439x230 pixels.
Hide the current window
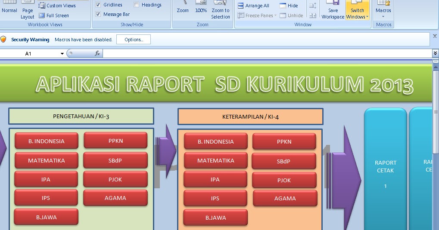(x=289, y=6)
